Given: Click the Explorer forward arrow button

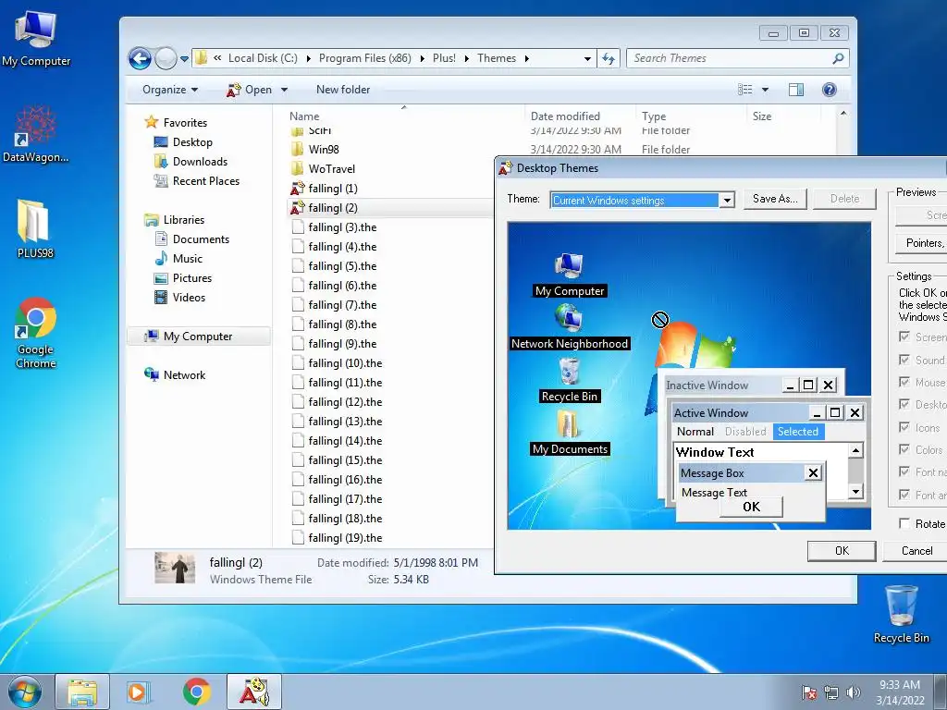Looking at the screenshot, I should 165,58.
